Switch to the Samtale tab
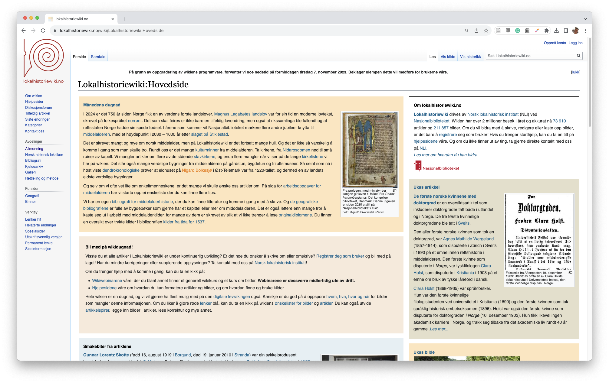Viewport: 609px width, 383px height. coord(98,57)
